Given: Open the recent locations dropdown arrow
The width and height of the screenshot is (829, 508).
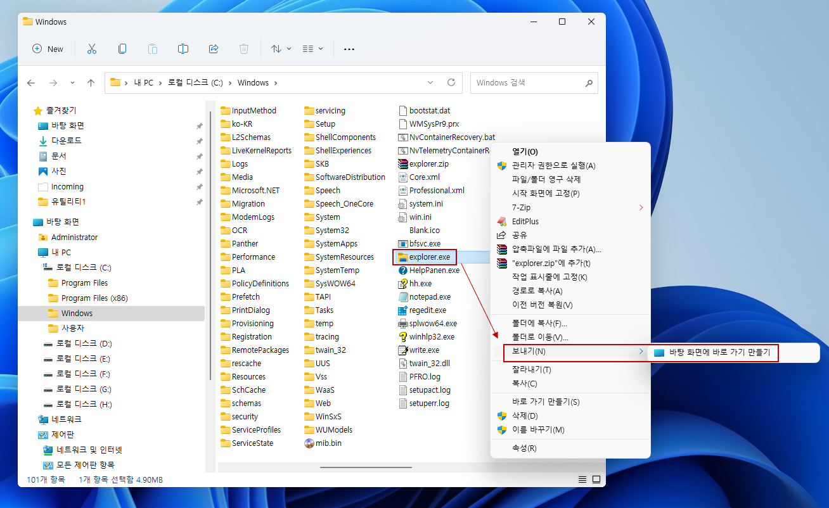Looking at the screenshot, I should tap(72, 83).
